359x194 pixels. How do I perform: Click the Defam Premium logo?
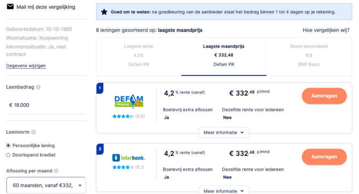coord(129,102)
